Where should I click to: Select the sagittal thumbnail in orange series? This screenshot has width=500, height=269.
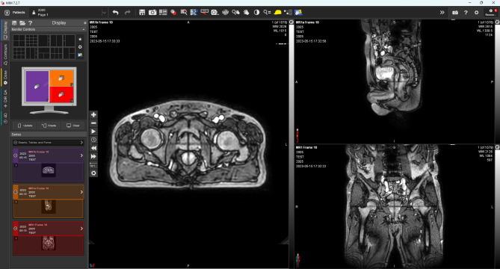[49, 207]
